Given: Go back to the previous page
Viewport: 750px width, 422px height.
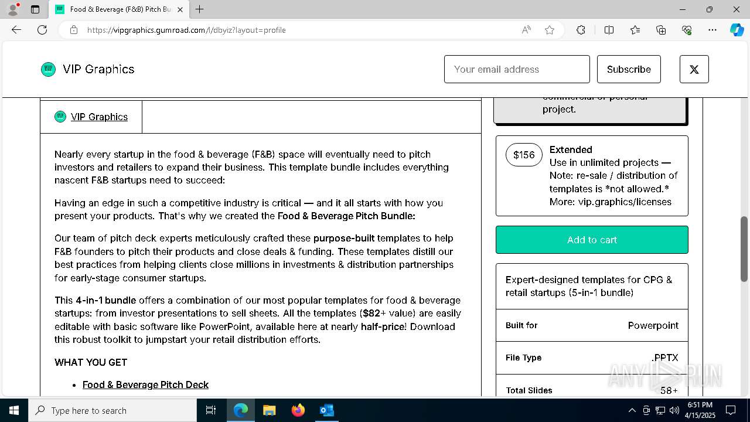Looking at the screenshot, I should coord(16,30).
